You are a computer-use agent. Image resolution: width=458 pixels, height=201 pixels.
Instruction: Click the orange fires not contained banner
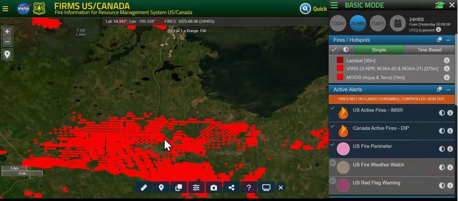[391, 99]
